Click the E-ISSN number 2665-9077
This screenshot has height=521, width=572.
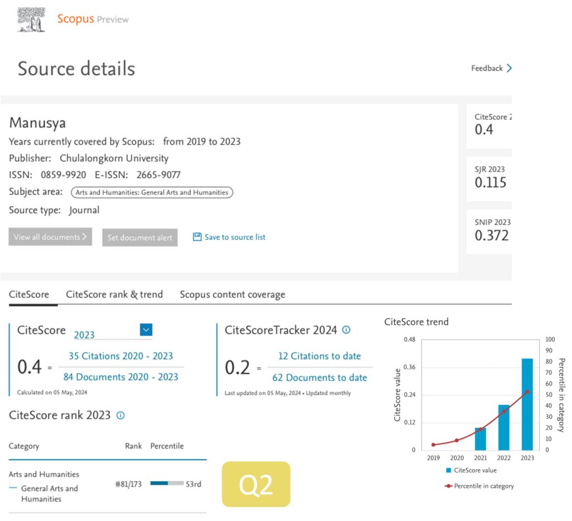coord(159,175)
